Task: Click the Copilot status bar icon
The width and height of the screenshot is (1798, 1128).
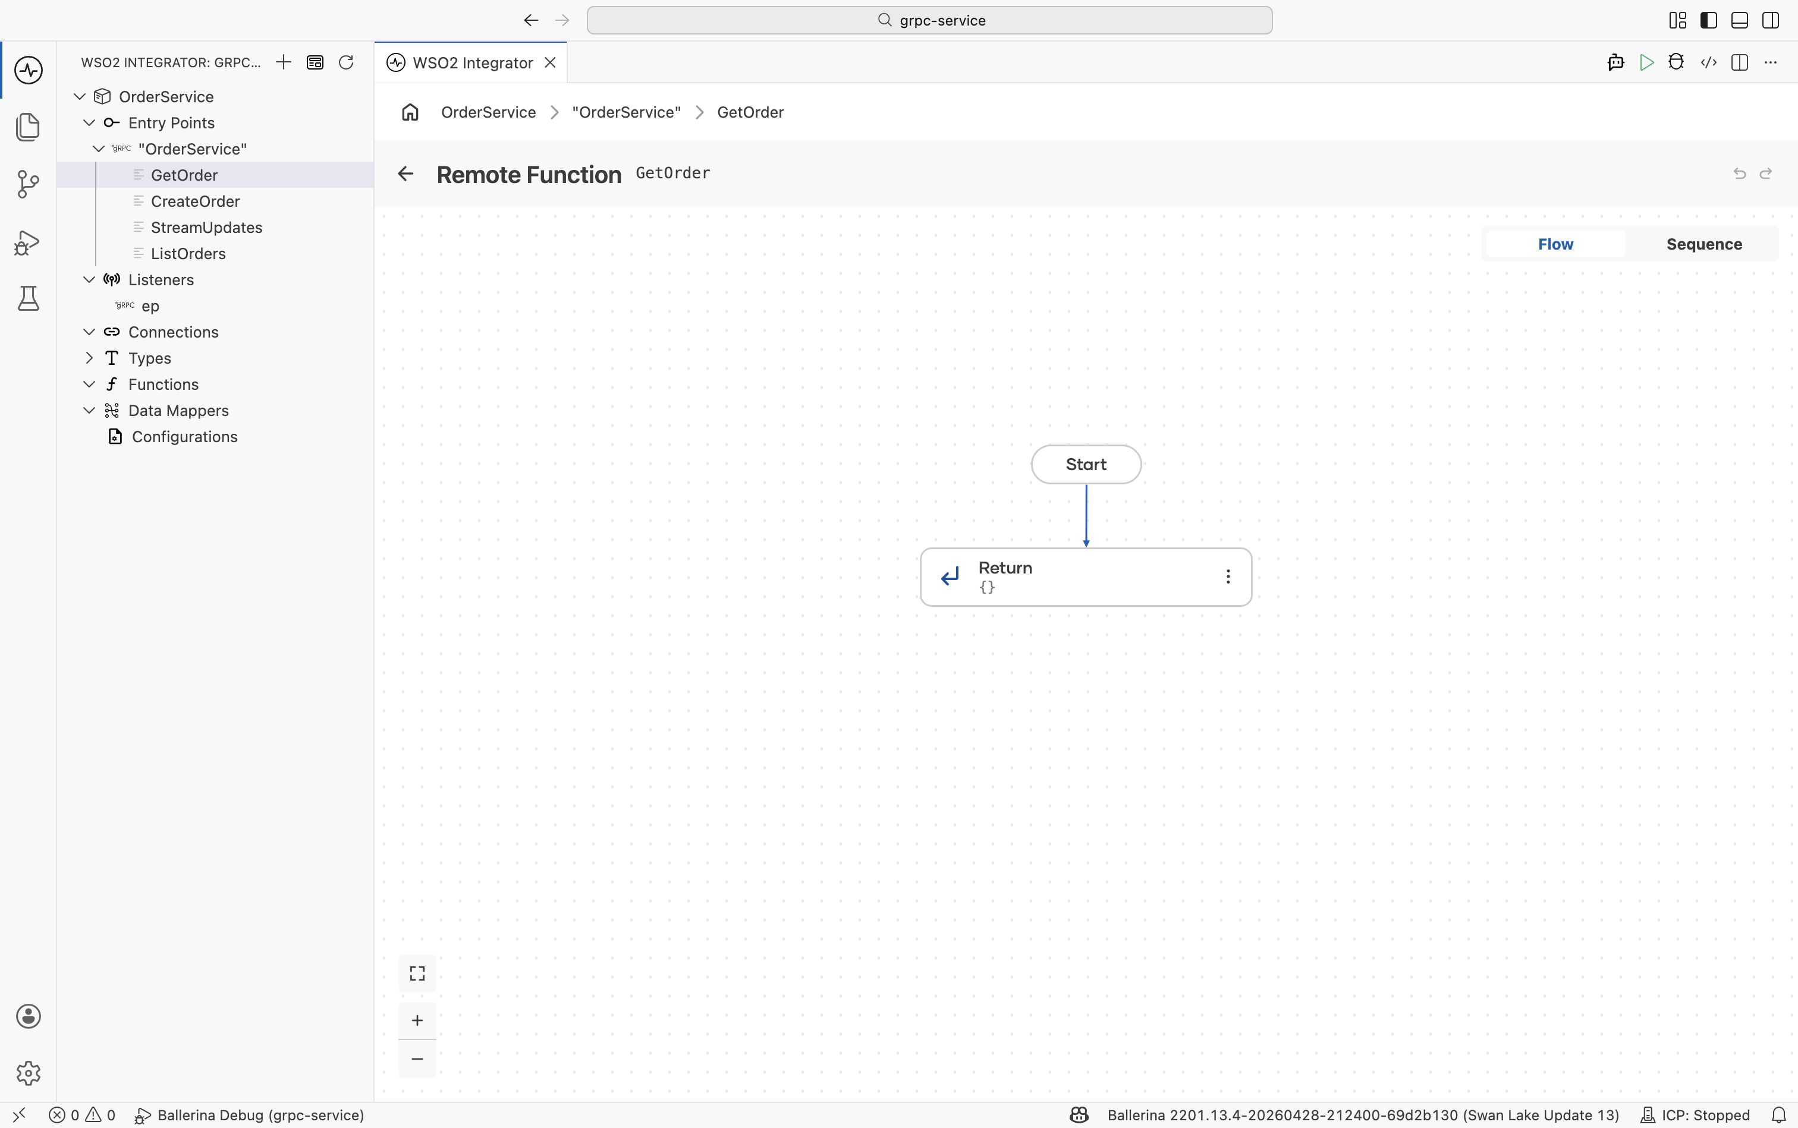Action: [x=1079, y=1114]
